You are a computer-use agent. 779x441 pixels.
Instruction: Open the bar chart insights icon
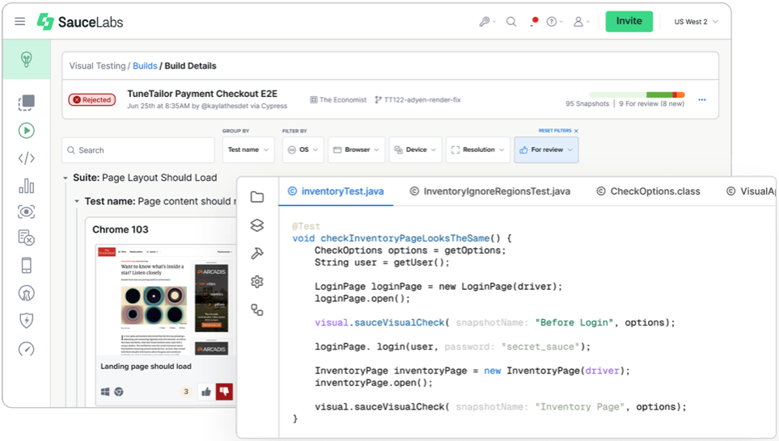click(x=27, y=186)
